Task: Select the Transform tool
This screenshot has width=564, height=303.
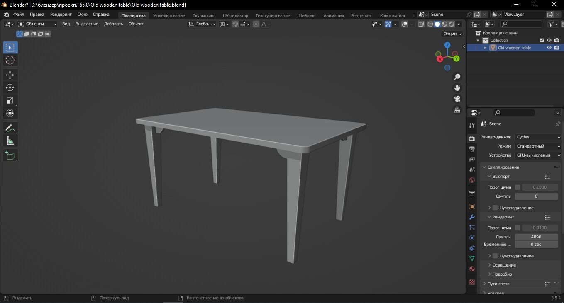Action: coord(10,113)
